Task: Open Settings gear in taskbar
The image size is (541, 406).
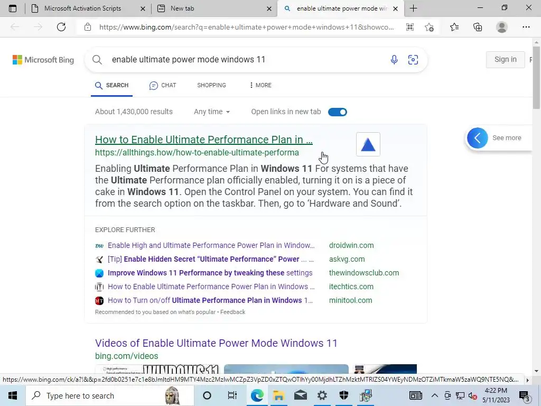Action: (x=322, y=395)
